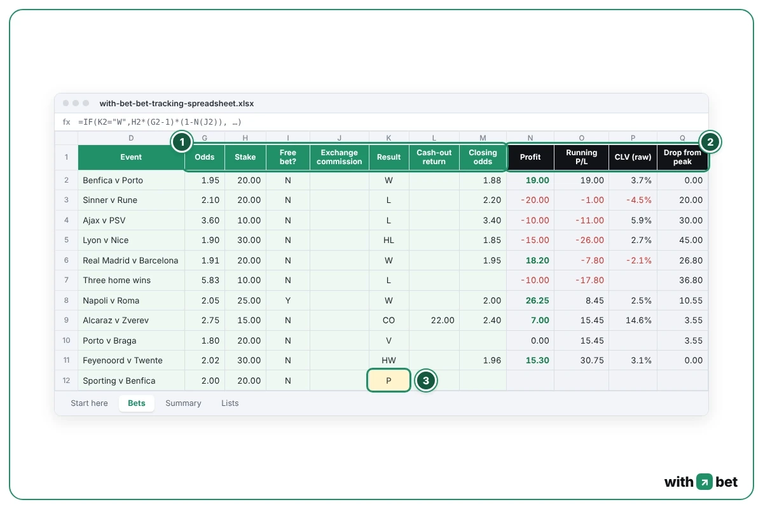Screen dimensions: 763x509
Task: Click the 30.75 running P/L cell
Action: click(582, 360)
